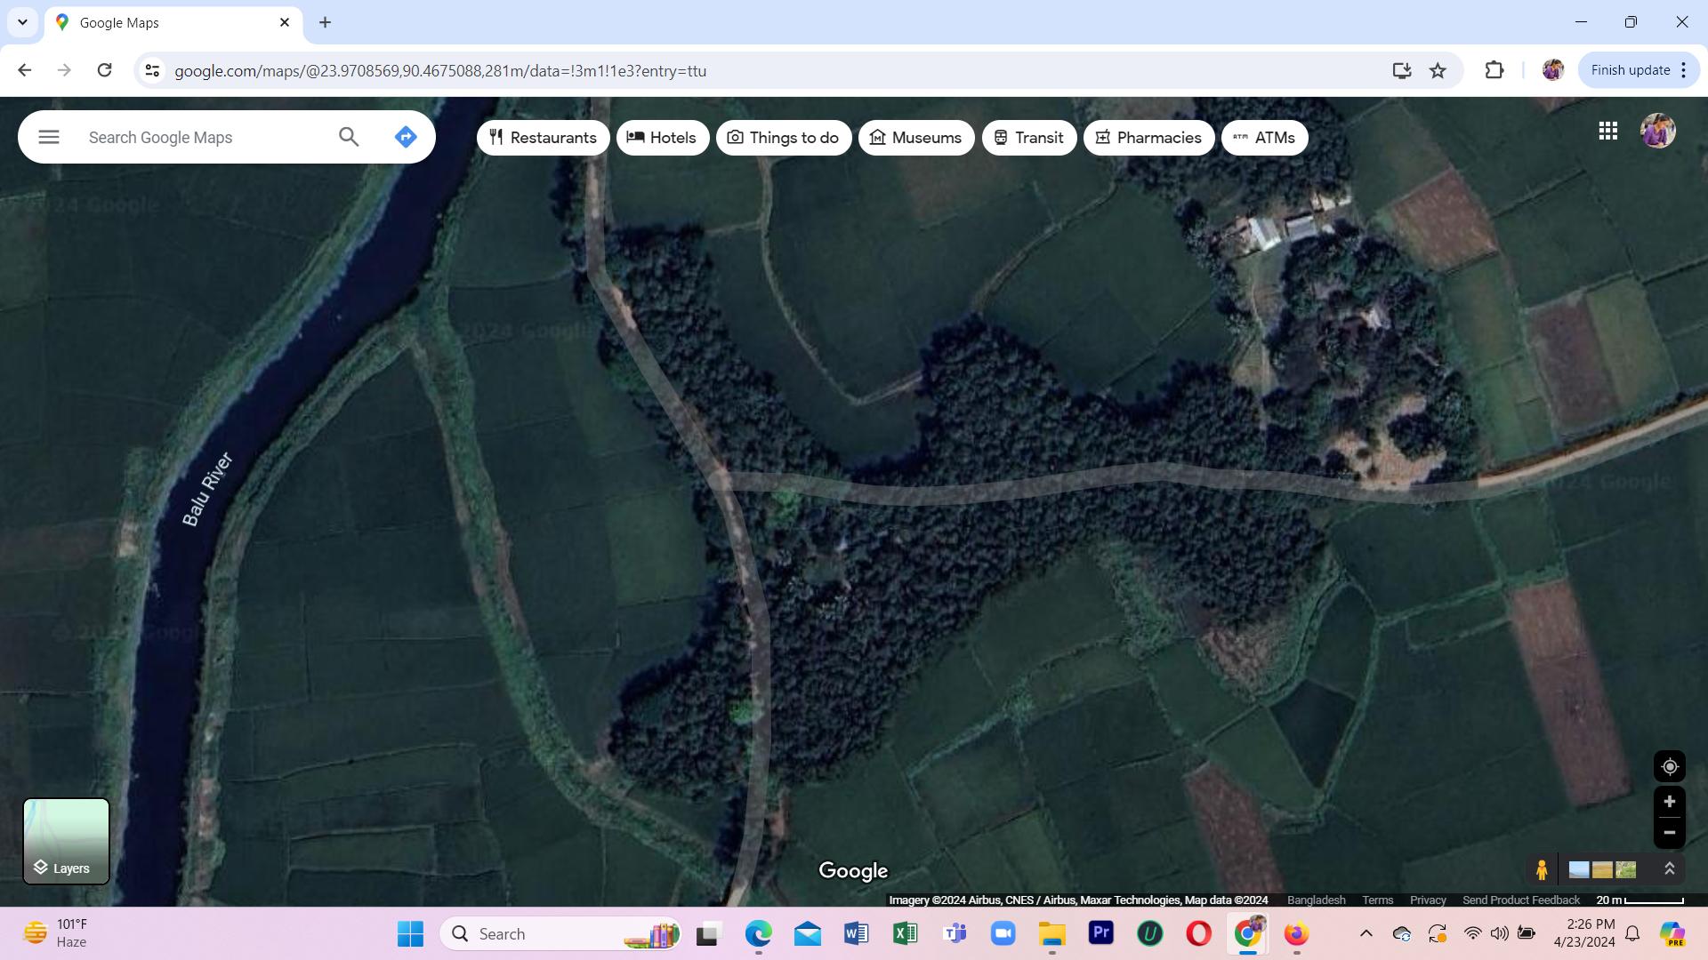Launch Premiere Pro from taskbar
The width and height of the screenshot is (1708, 960).
tap(1101, 933)
